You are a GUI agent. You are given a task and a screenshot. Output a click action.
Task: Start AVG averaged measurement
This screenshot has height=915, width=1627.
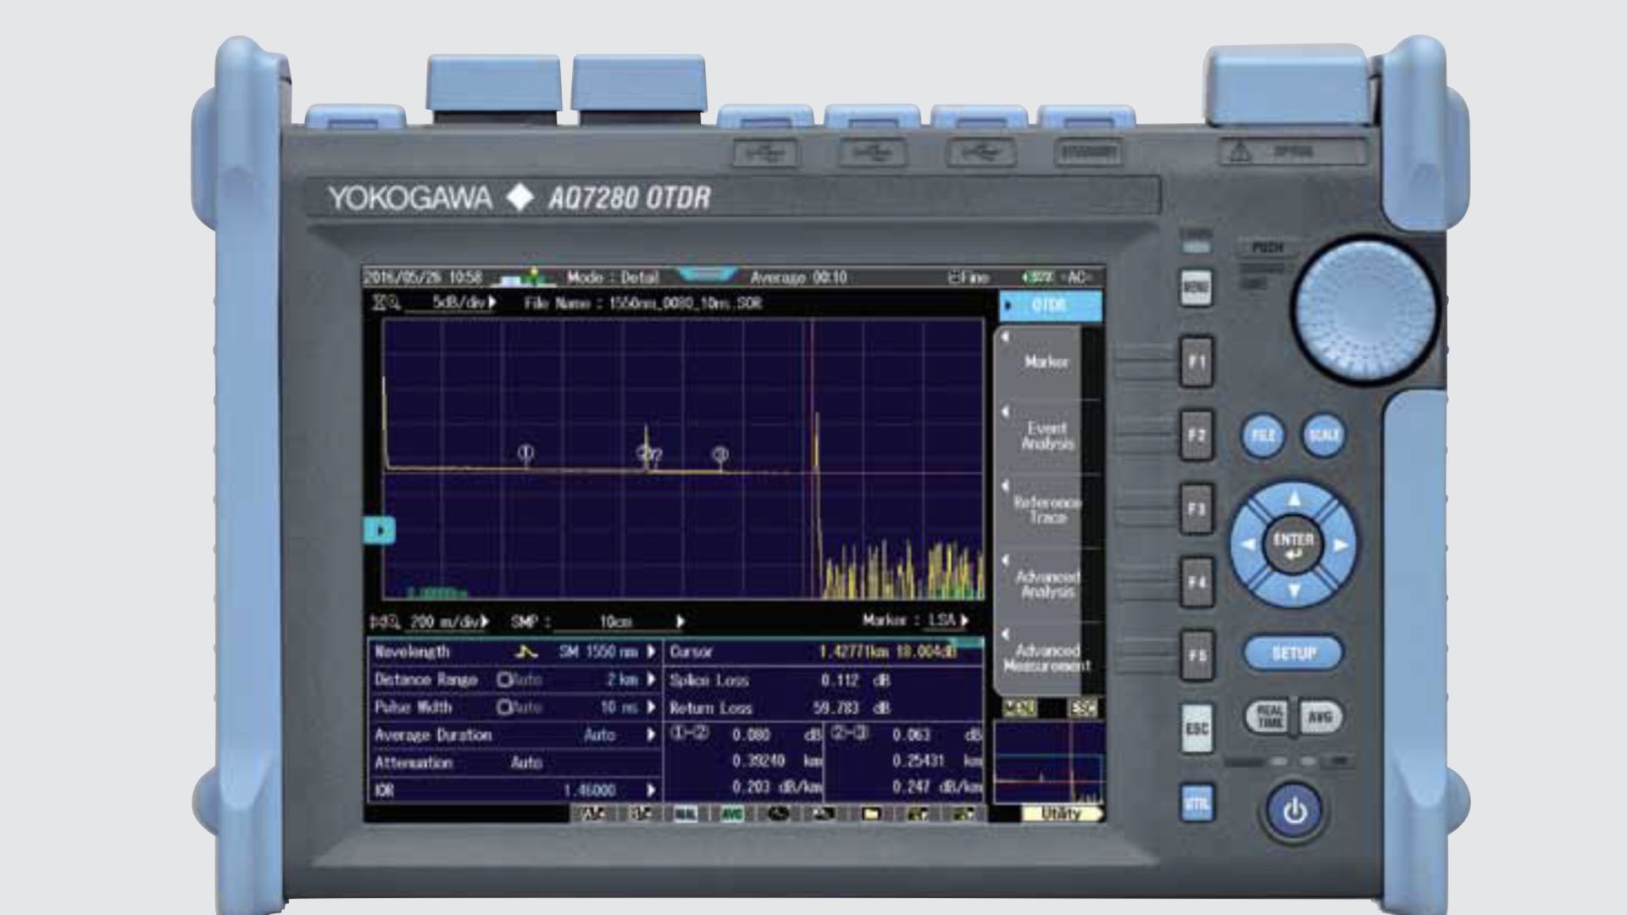pyautogui.click(x=1319, y=718)
